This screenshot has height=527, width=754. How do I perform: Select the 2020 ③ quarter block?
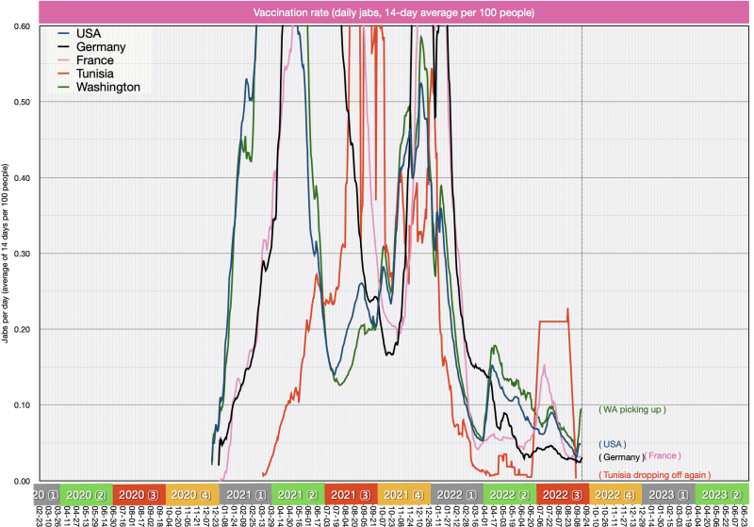tap(139, 494)
